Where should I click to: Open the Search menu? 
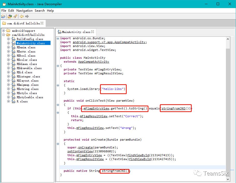point(40,11)
